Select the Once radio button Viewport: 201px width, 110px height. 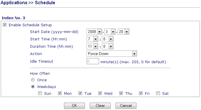click(33, 80)
